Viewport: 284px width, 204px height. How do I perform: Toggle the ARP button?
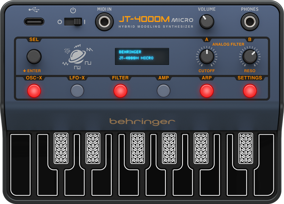pyautogui.click(x=207, y=91)
